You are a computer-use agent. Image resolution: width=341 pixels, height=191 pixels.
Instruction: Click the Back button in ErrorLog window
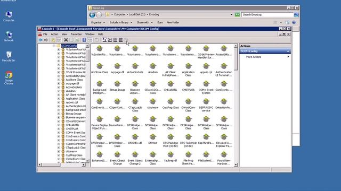click(92, 15)
